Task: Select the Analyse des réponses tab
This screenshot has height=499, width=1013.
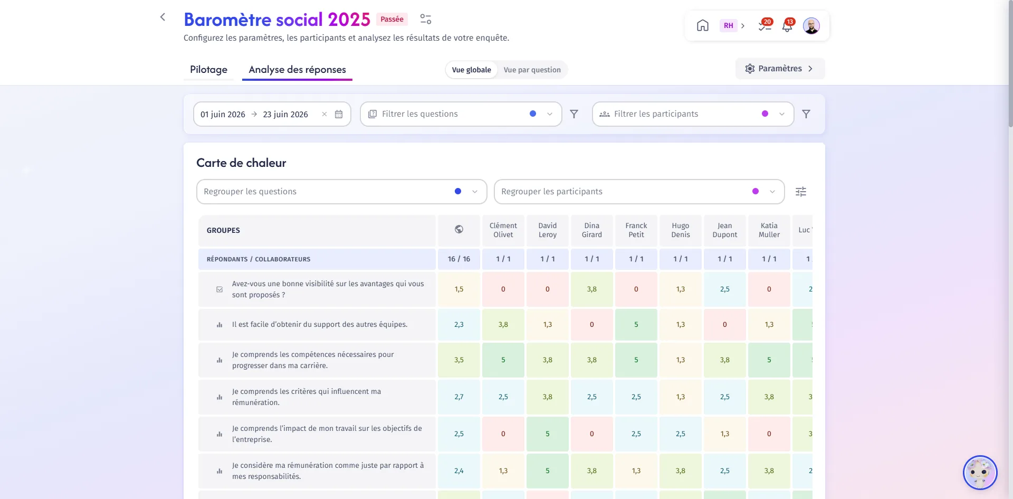Action: click(297, 70)
